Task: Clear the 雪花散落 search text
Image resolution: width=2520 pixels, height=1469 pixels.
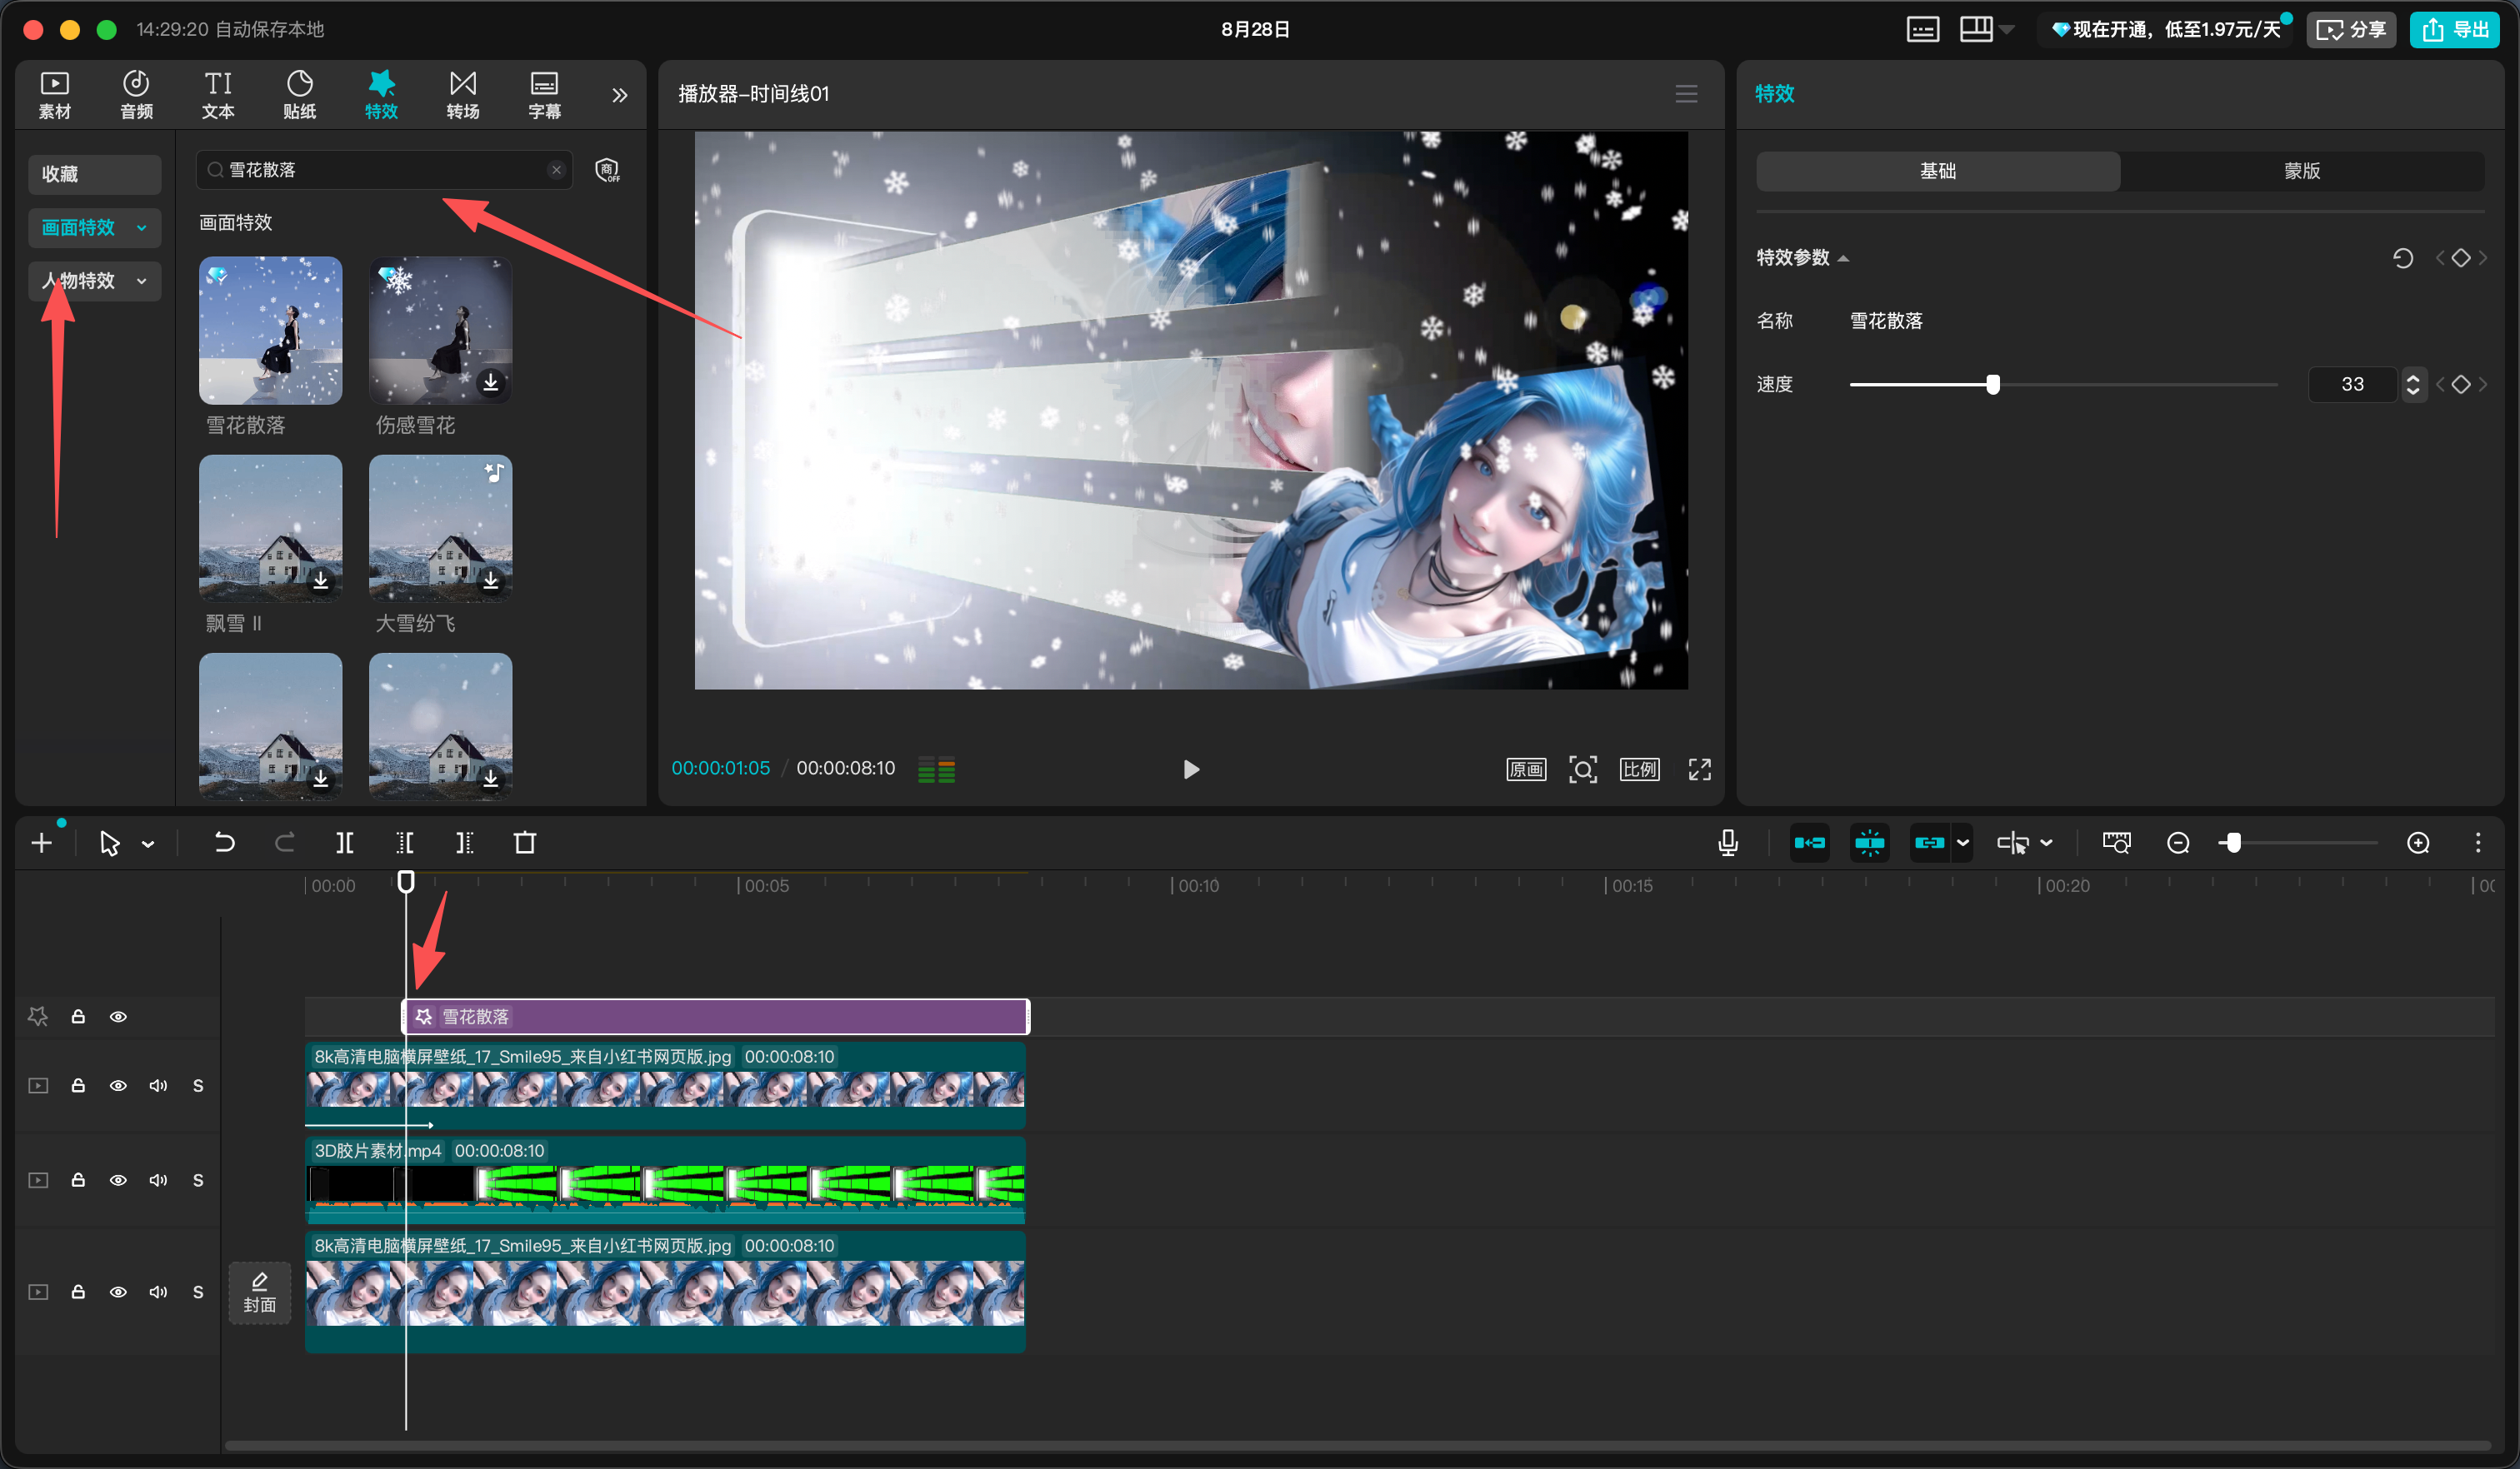Action: pyautogui.click(x=557, y=170)
